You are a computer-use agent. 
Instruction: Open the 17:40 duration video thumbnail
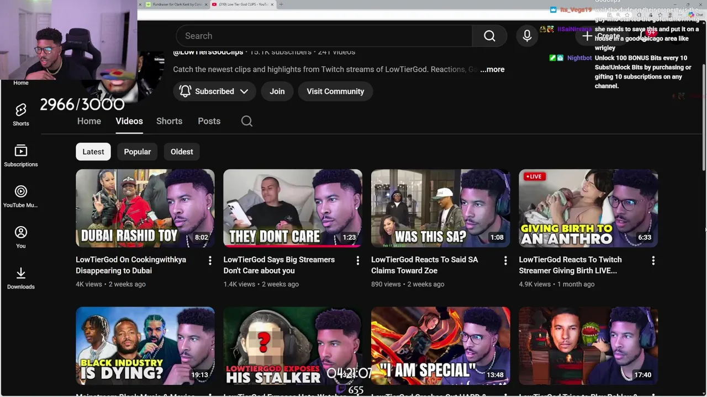point(588,346)
